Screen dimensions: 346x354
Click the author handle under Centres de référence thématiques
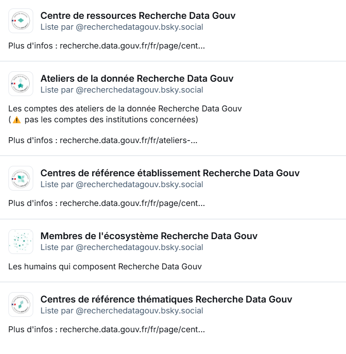pyautogui.click(x=139, y=311)
